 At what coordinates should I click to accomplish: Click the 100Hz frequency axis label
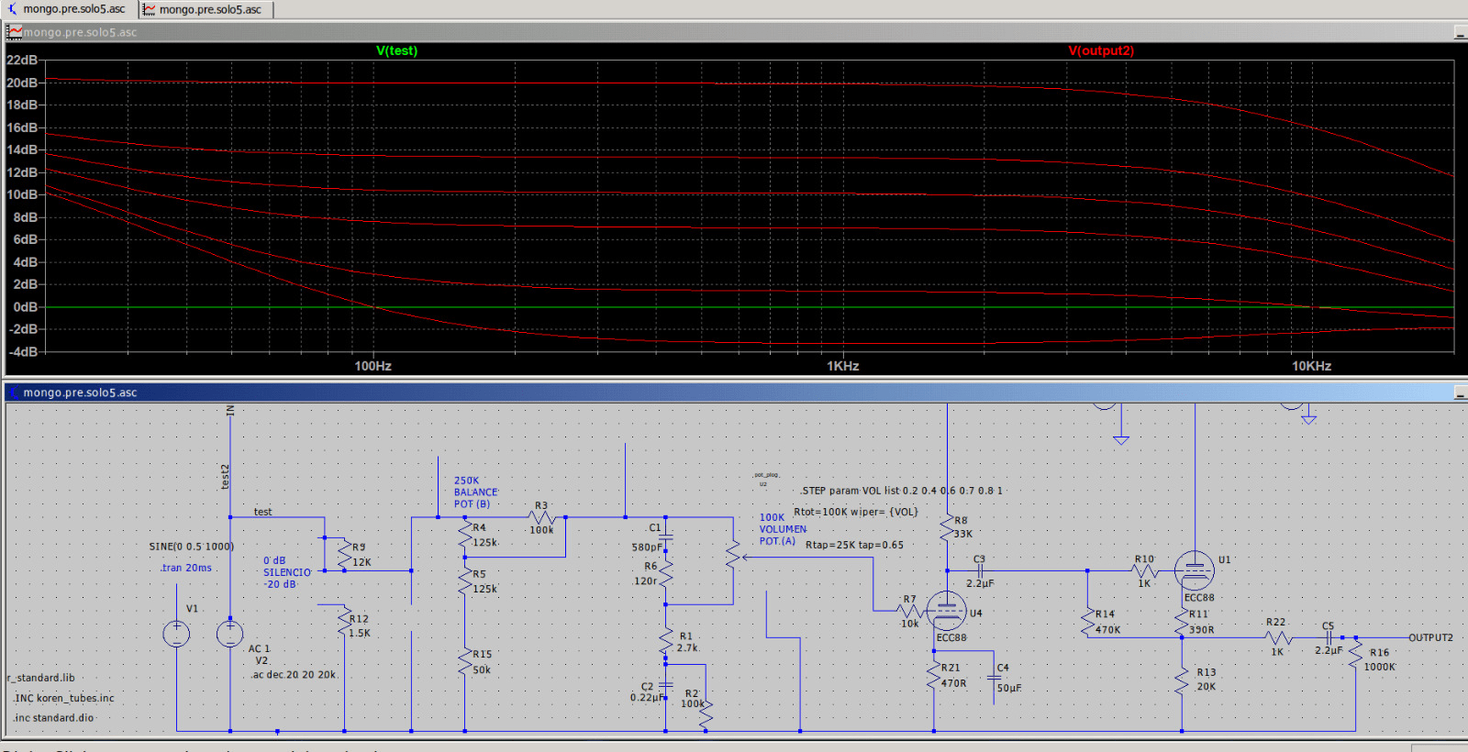tap(373, 366)
